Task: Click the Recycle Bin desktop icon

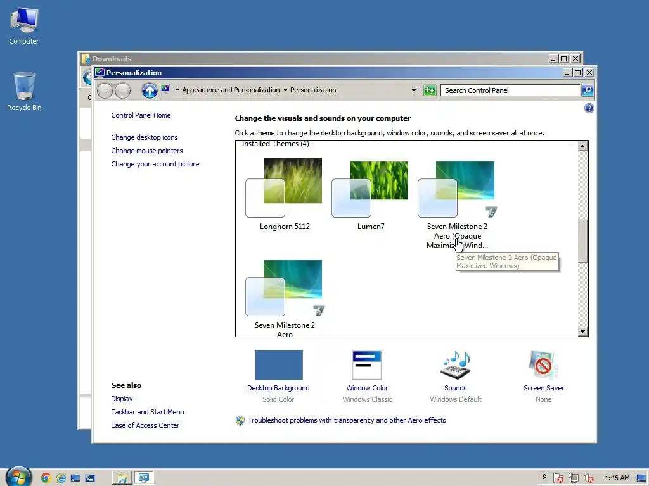Action: pos(24,91)
